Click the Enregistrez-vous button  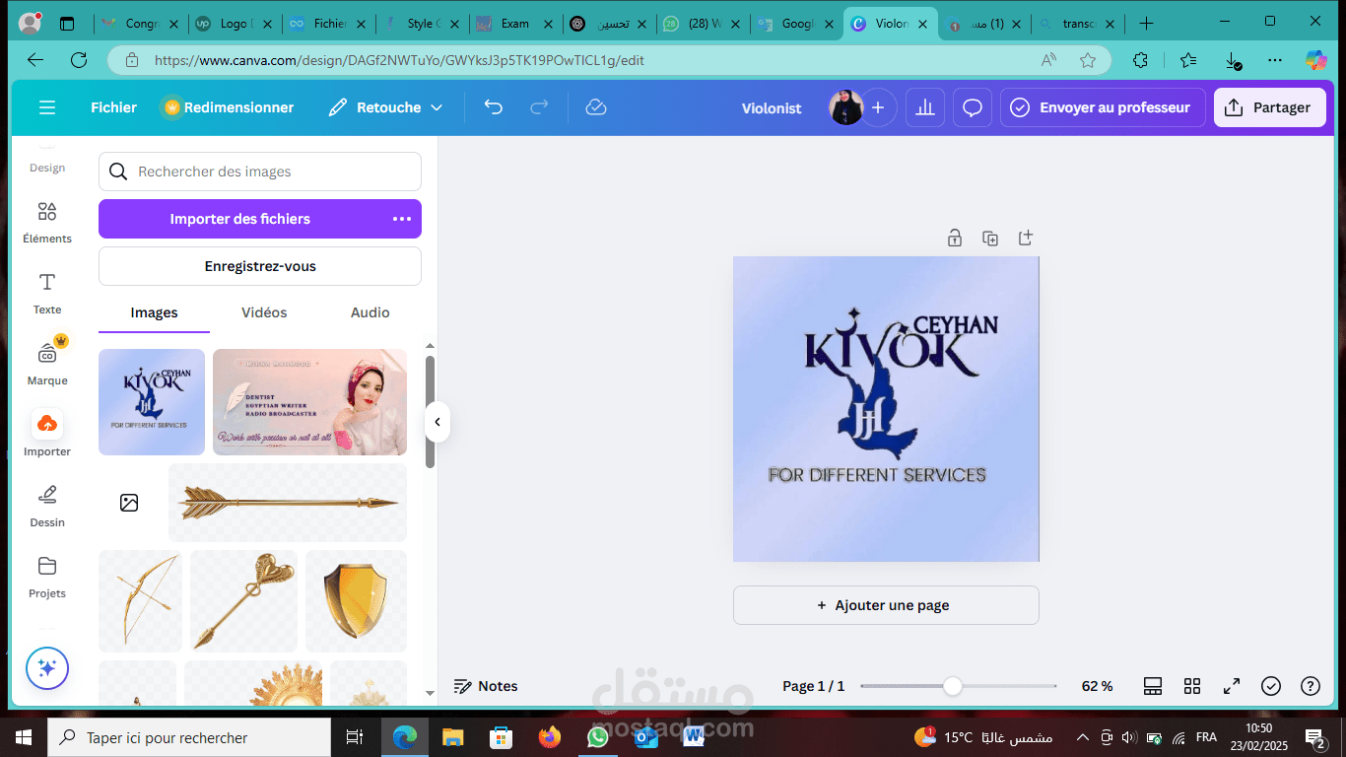[x=260, y=266]
